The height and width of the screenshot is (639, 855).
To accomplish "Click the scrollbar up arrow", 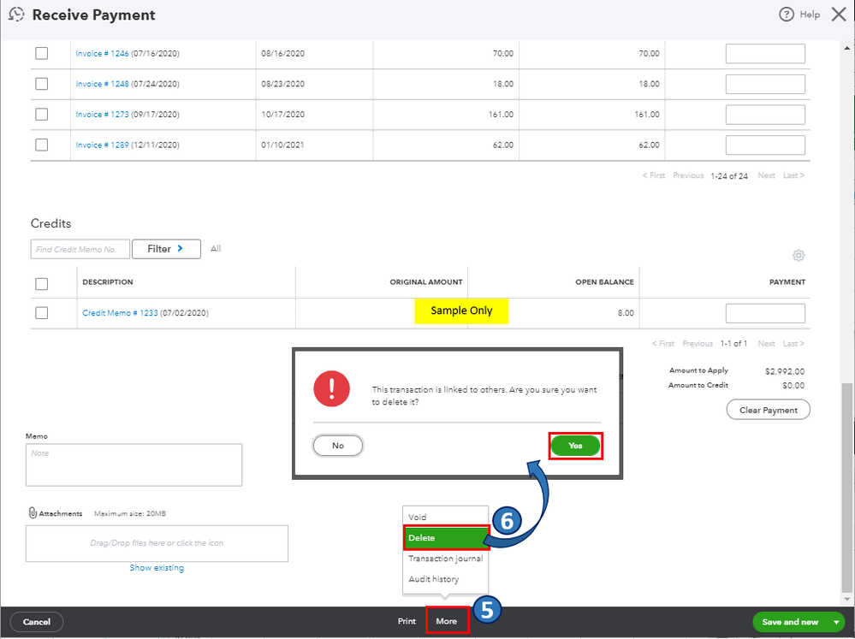I will (x=846, y=48).
